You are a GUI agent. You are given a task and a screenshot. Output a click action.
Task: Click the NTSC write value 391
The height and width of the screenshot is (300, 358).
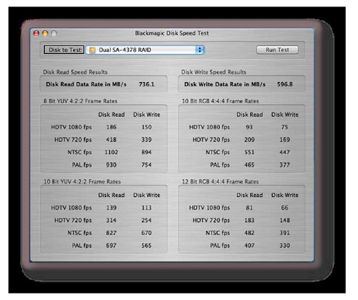(x=284, y=233)
